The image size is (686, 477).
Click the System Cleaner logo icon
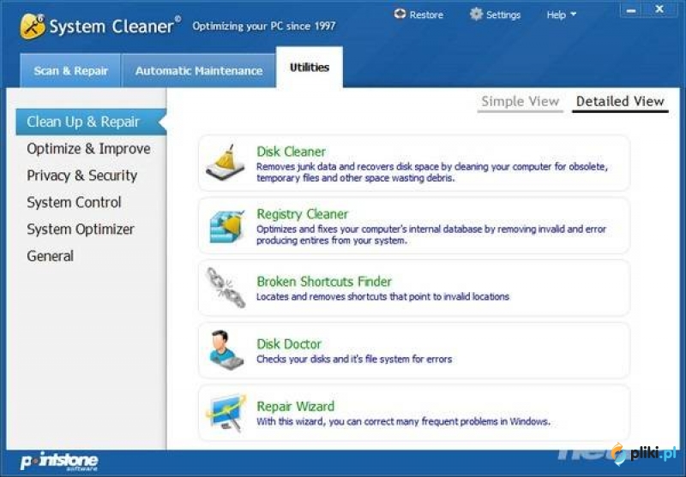coord(33,26)
